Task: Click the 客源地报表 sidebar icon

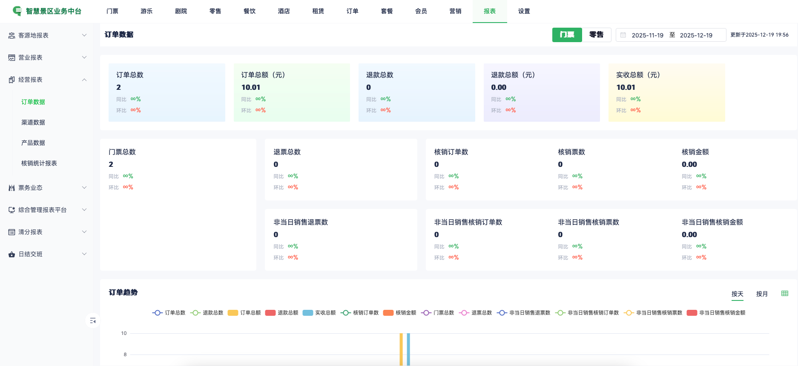Action: coord(11,36)
